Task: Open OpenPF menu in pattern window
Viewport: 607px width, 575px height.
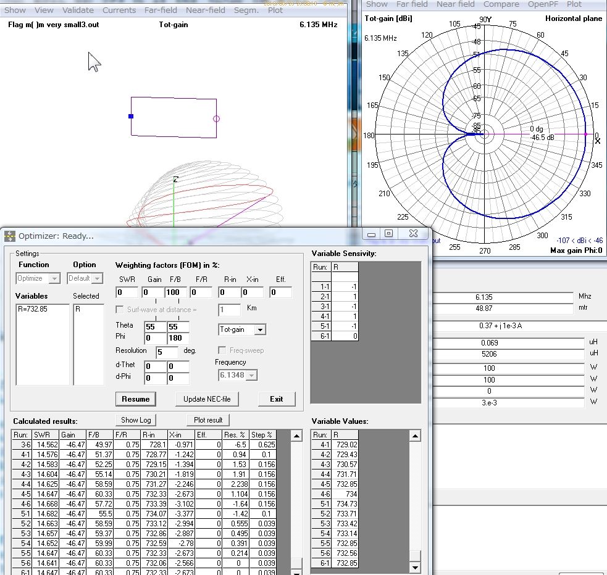Action: click(543, 4)
